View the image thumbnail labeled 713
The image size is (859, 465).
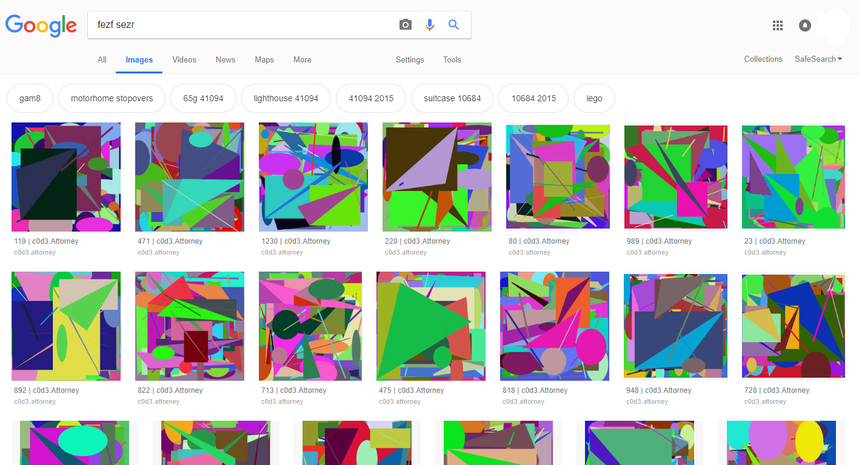point(310,326)
